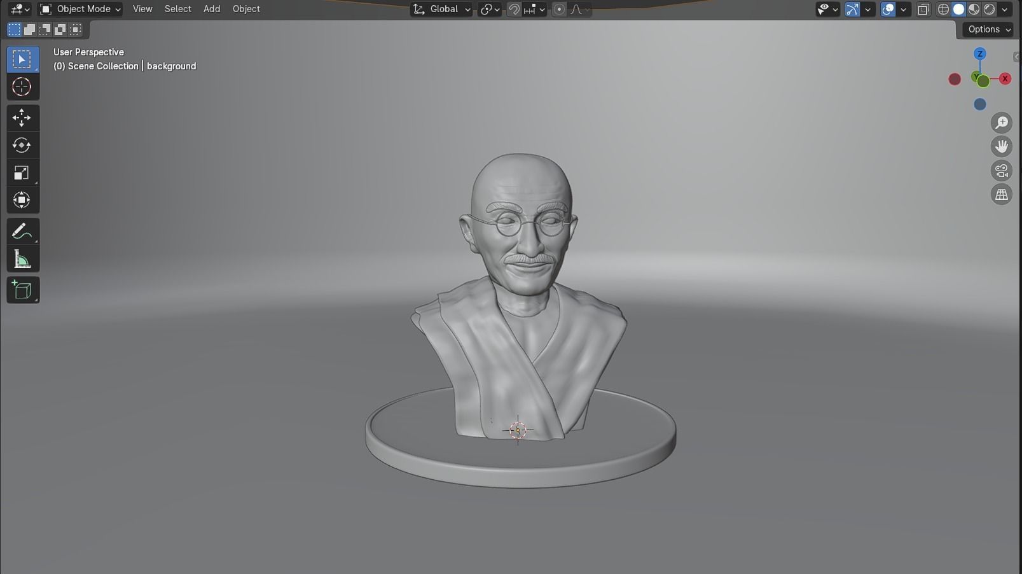1022x574 pixels.
Task: Switch perspective/orthographic with grid icon
Action: (x=1002, y=195)
